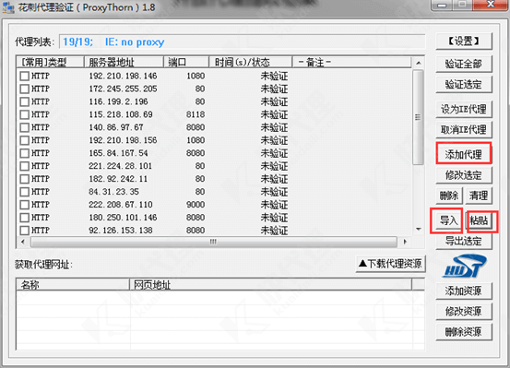Image resolution: width=510 pixels, height=368 pixels.
Task: Select port 8118 cell
Action: pyautogui.click(x=196, y=114)
